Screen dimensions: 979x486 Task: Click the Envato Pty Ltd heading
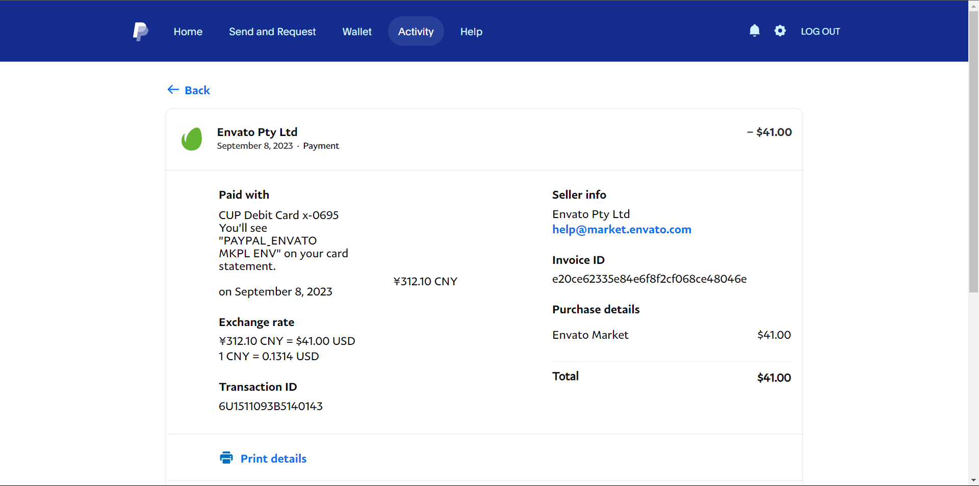[257, 132]
